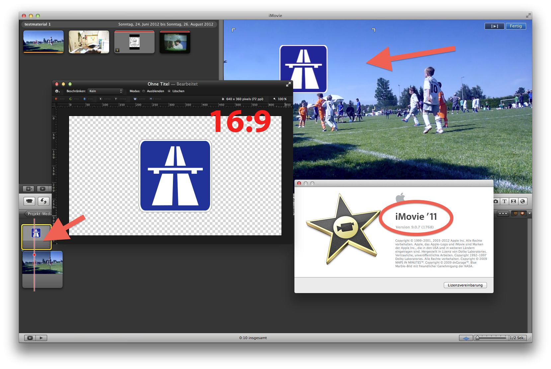
Task: Select Ausblenden mode radio button
Action: pyautogui.click(x=143, y=91)
